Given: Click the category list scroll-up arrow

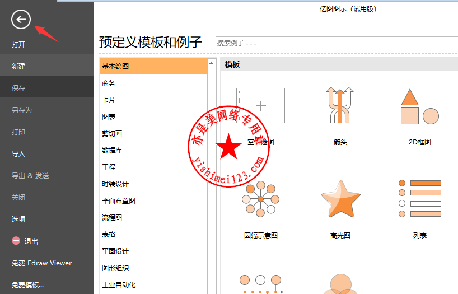Looking at the screenshot, I should tap(212, 63).
